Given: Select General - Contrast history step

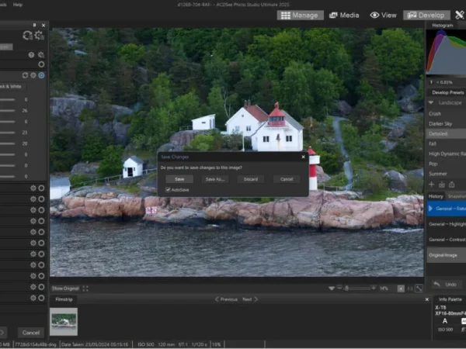Looking at the screenshot, I should (447, 240).
